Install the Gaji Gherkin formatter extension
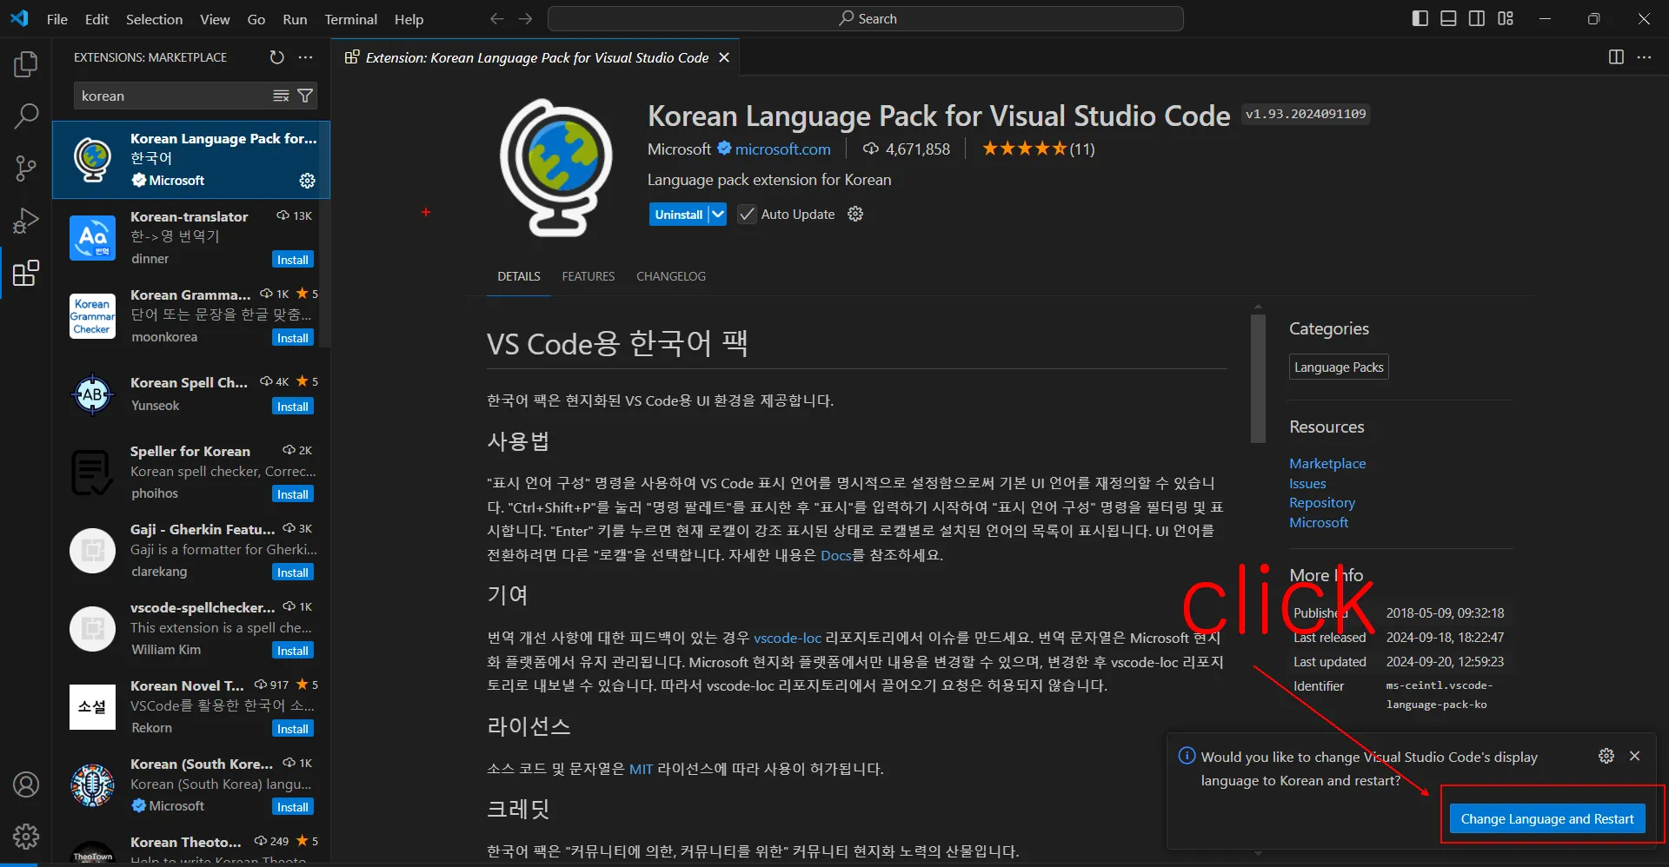 click(x=293, y=572)
